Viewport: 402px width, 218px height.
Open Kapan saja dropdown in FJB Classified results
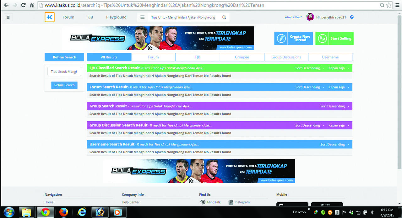[x=339, y=68]
